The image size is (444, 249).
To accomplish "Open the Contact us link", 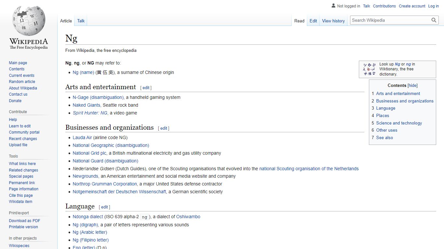I will (x=18, y=94).
